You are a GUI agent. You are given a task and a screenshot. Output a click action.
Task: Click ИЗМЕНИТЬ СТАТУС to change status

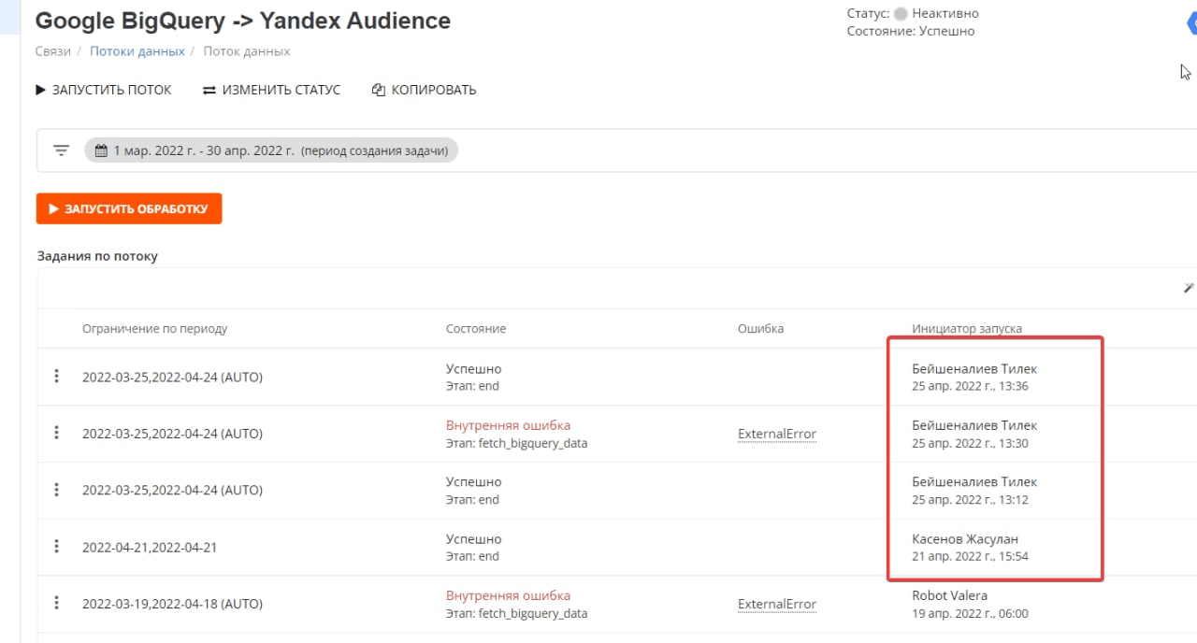point(271,90)
